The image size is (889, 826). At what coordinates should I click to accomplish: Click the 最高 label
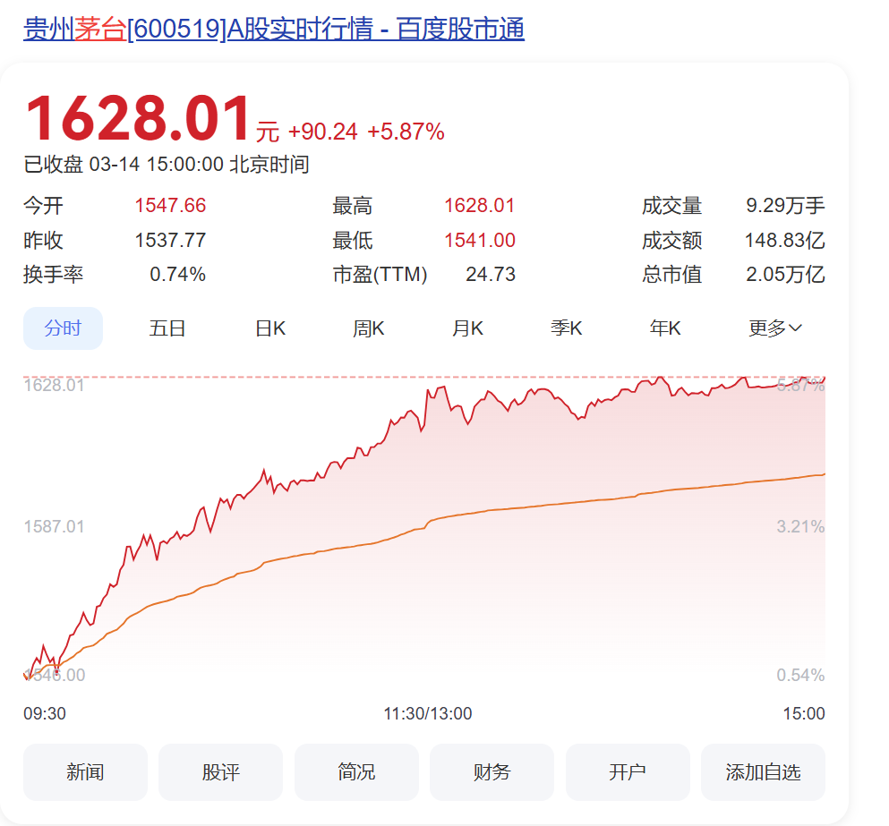click(353, 205)
